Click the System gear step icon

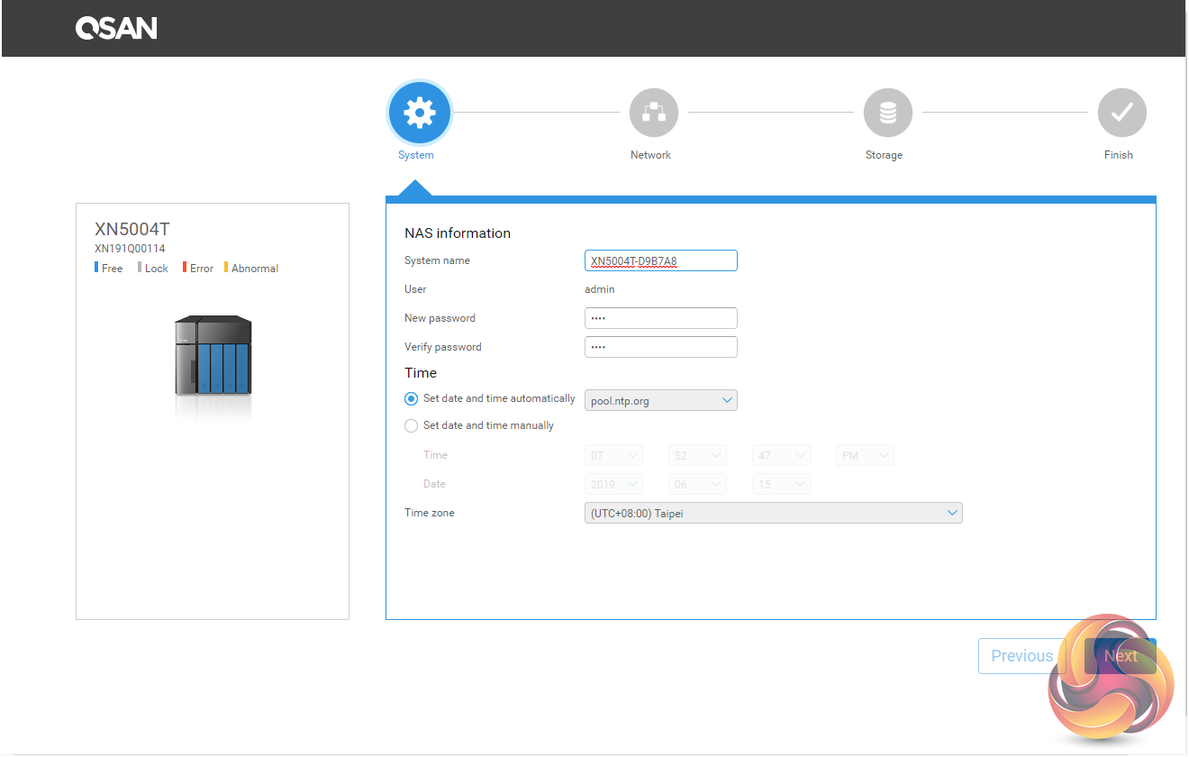click(x=419, y=113)
